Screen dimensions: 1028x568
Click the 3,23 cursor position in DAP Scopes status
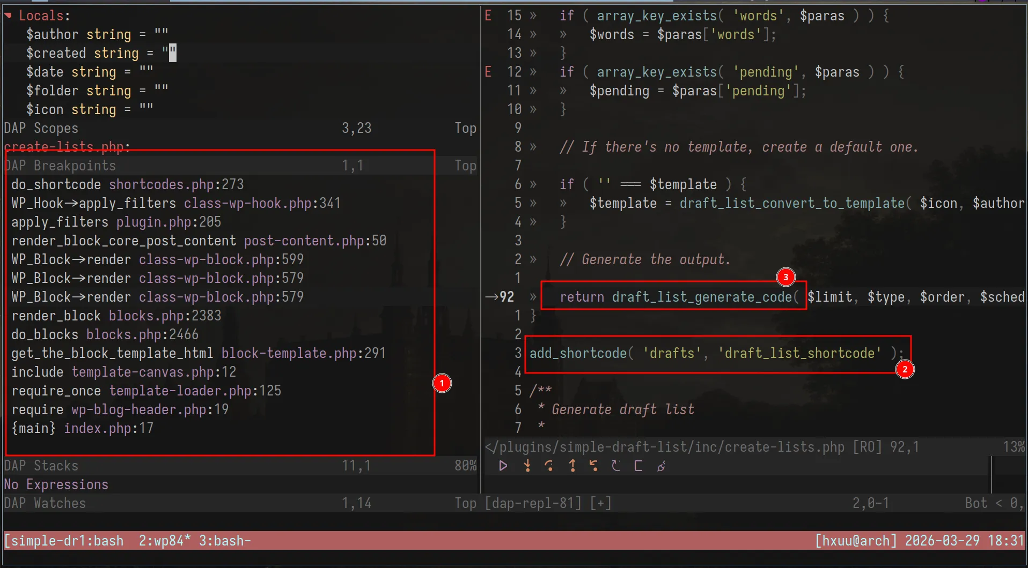(x=357, y=128)
